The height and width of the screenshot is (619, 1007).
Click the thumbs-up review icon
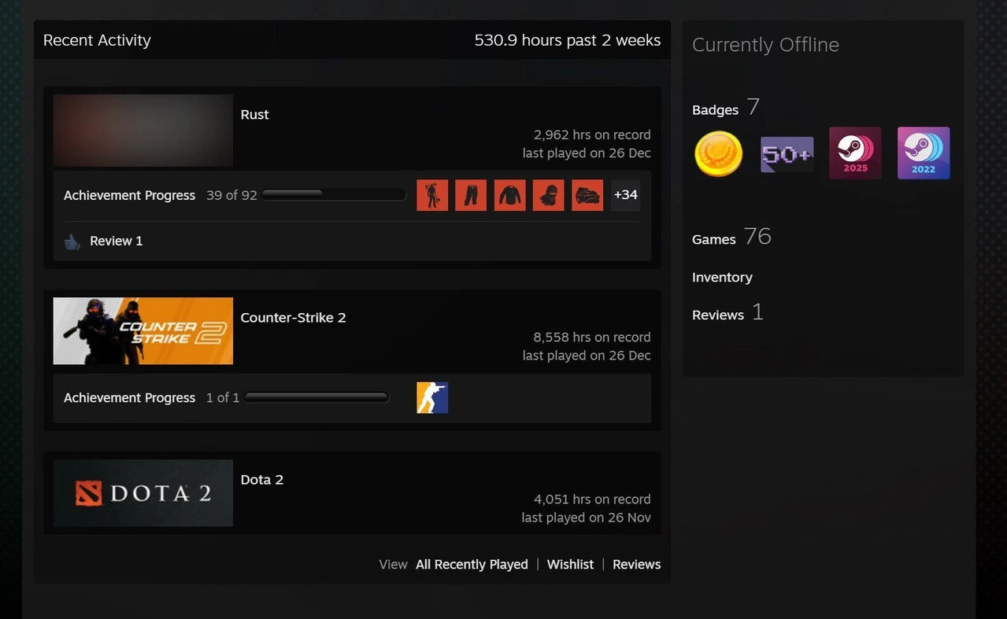(x=72, y=241)
